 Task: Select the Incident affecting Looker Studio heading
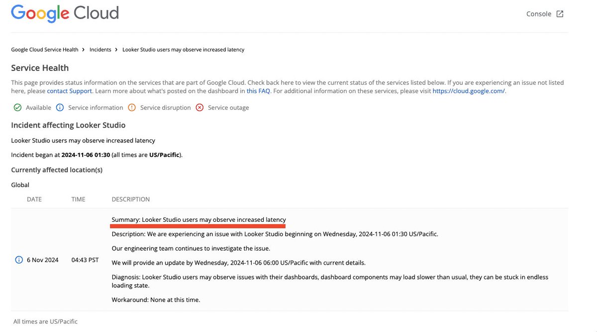[x=68, y=125]
